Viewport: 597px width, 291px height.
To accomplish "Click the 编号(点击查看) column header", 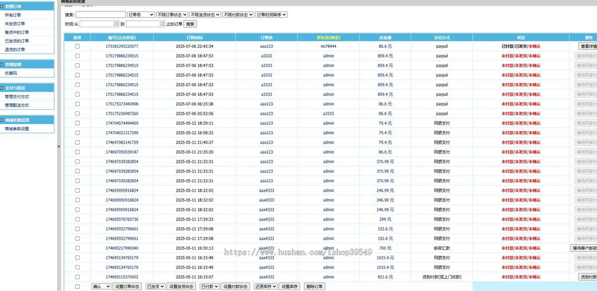I will [122, 38].
